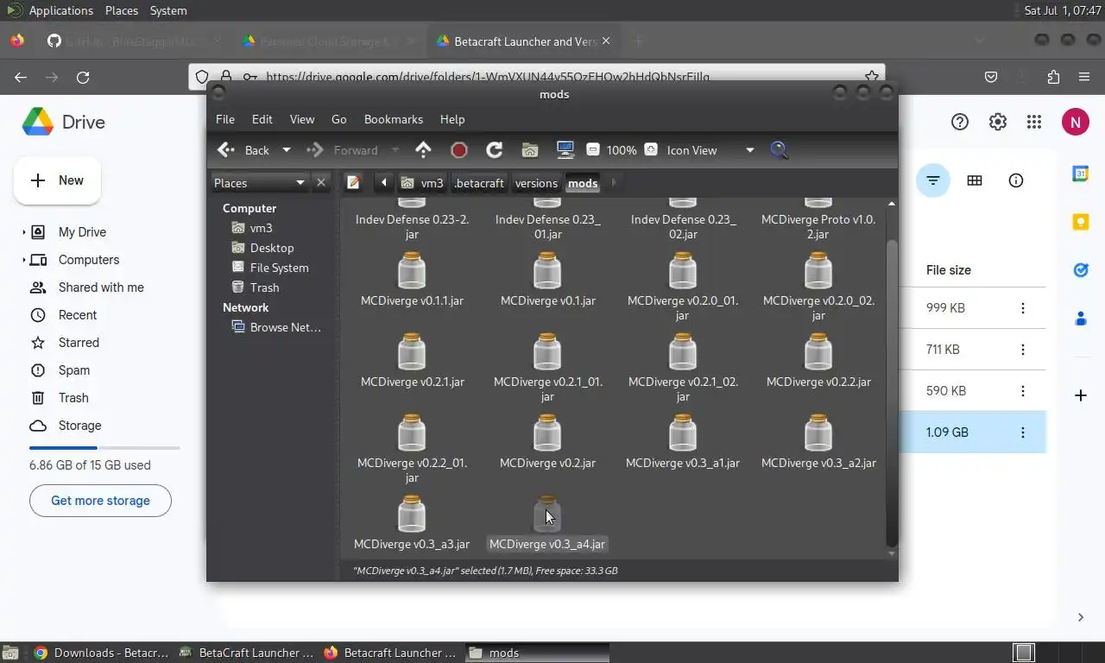This screenshot has width=1105, height=663.
Task: Select the MCDiverge v0.3_a2.jar file icon
Action: (818, 433)
